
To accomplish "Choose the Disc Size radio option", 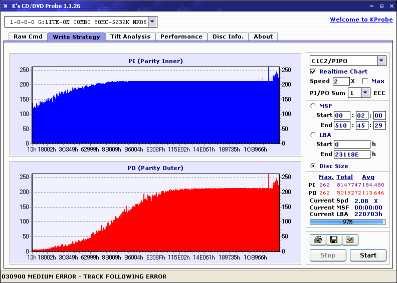I will tap(313, 166).
